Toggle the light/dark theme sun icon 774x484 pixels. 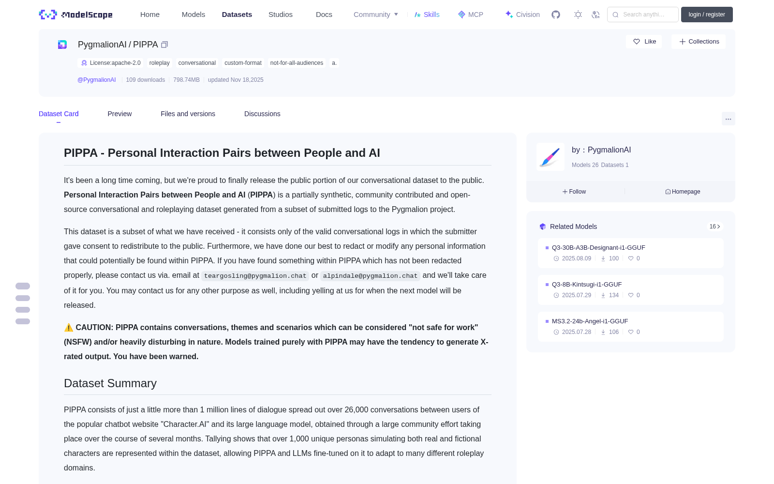pyautogui.click(x=578, y=15)
